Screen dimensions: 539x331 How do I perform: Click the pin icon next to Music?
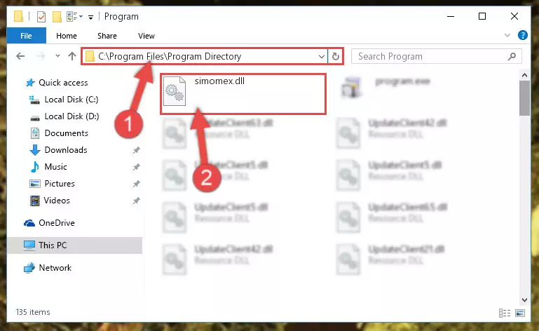pos(137,167)
